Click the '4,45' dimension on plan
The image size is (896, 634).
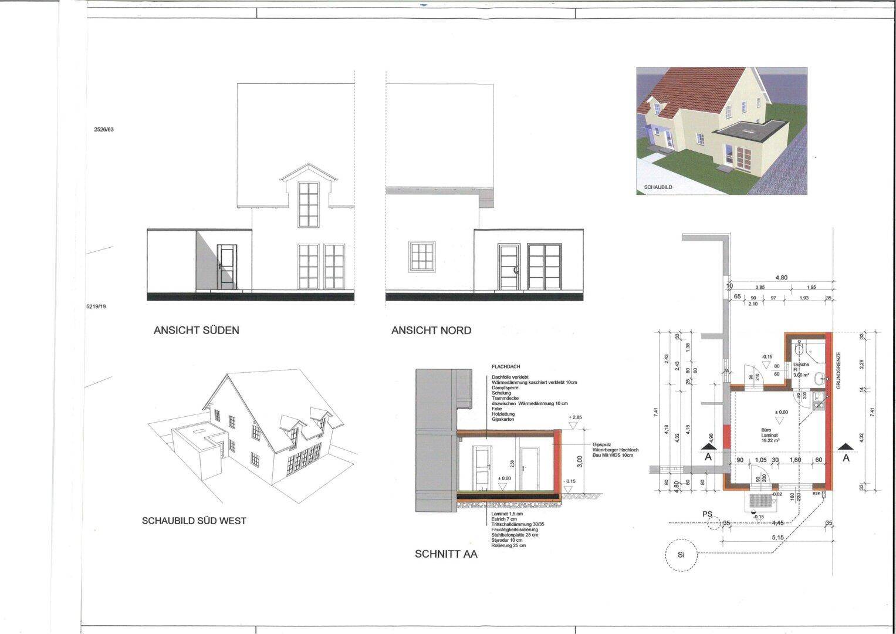(777, 522)
